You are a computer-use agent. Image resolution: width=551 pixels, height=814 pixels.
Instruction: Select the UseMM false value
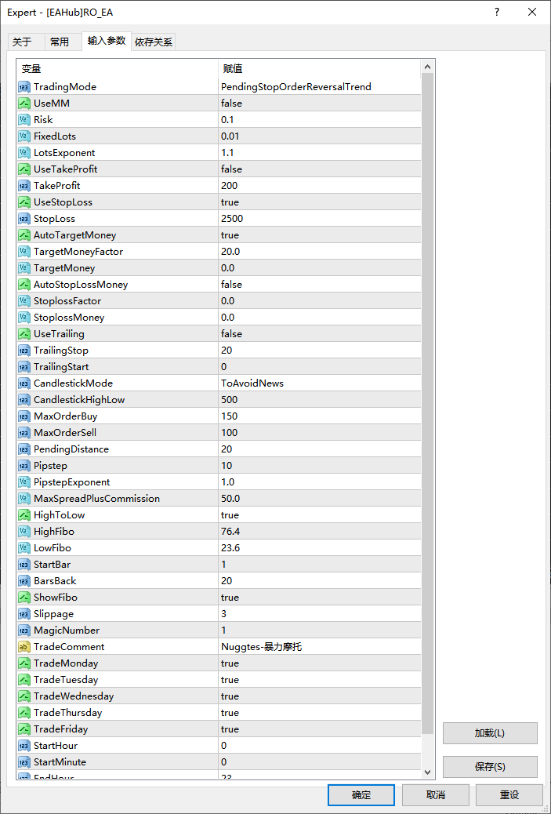pyautogui.click(x=231, y=104)
